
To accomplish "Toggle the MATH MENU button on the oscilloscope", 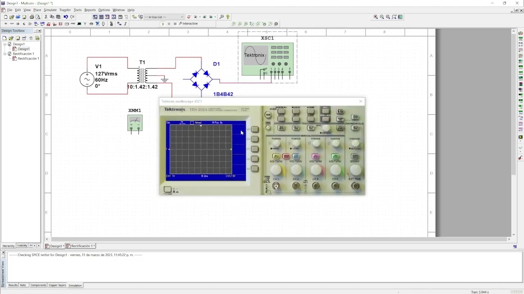I will pos(286,156).
